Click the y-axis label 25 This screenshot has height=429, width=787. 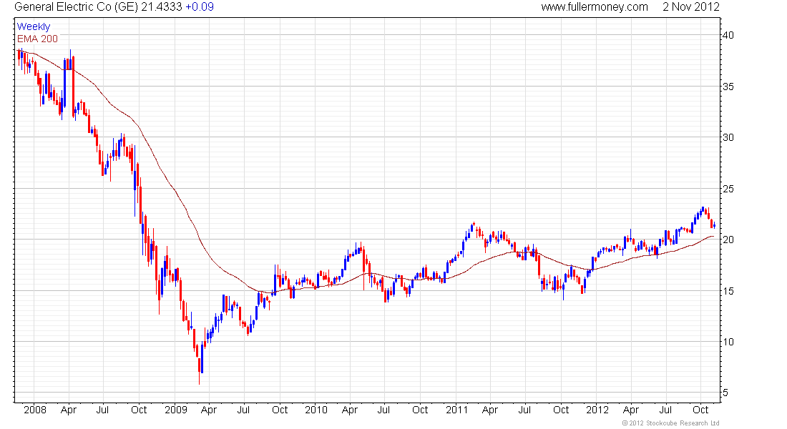pyautogui.click(x=728, y=189)
